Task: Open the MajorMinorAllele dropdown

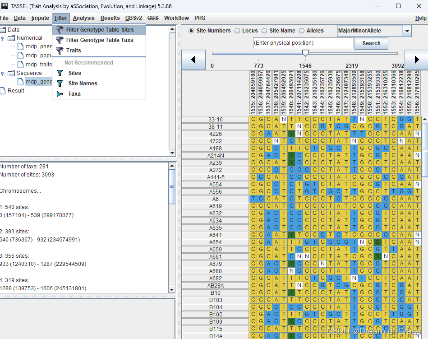Action: (407, 31)
